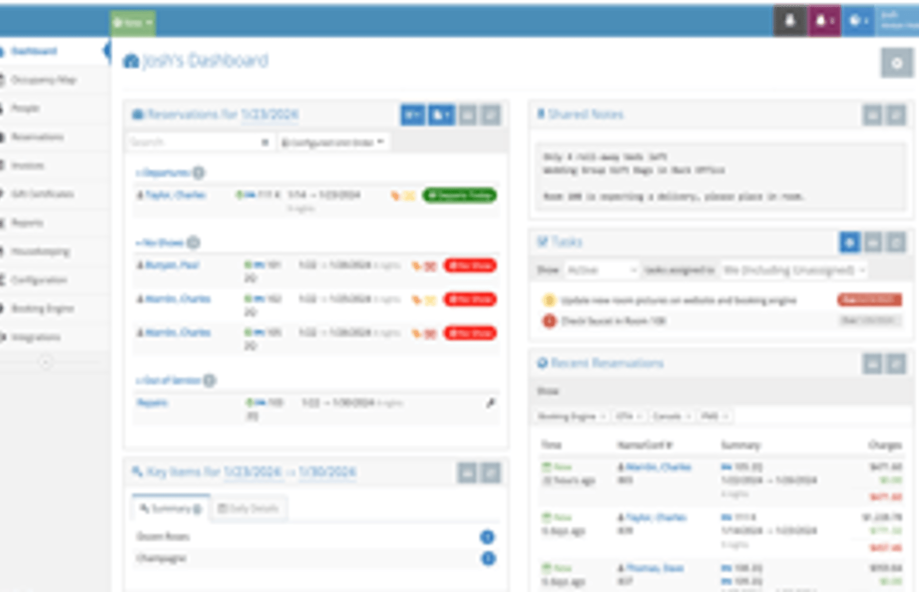
Task: Click the red status circle on Check faucet task
Action: pyautogui.click(x=549, y=321)
